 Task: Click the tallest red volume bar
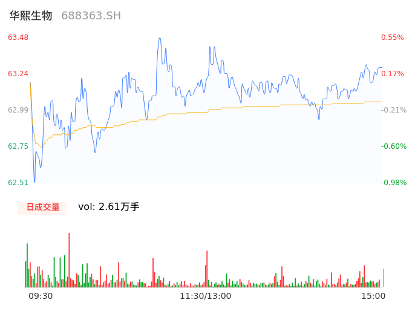tap(69, 260)
